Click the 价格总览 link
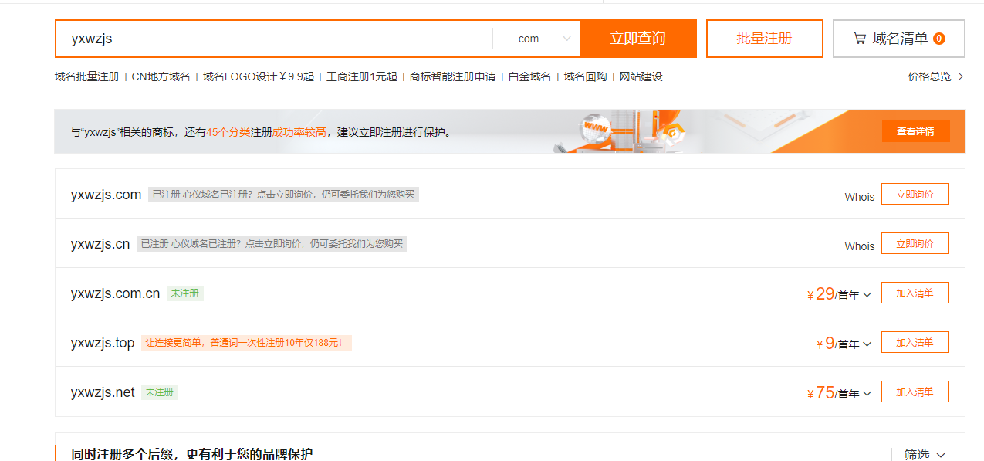The image size is (984, 461). 930,76
